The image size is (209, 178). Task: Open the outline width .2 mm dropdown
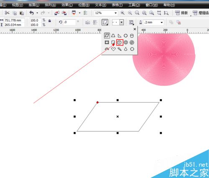coord(162,23)
